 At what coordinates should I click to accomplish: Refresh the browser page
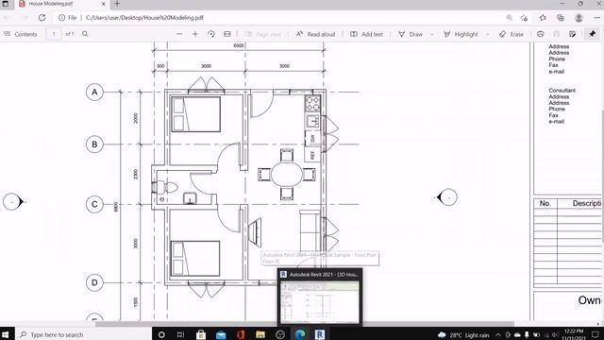[42, 17]
